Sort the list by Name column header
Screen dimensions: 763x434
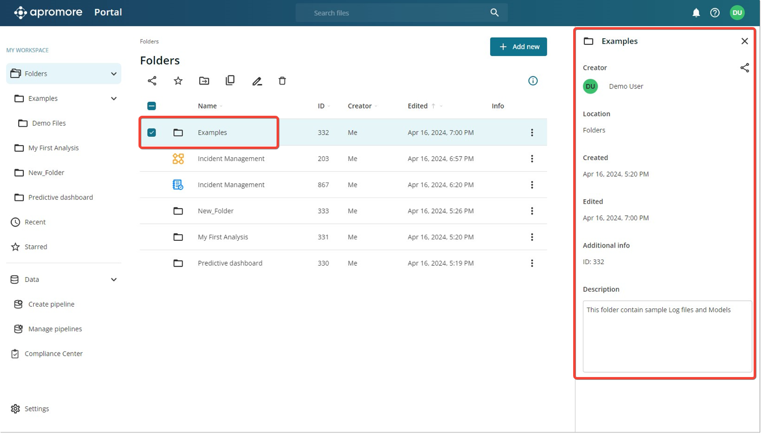click(207, 106)
